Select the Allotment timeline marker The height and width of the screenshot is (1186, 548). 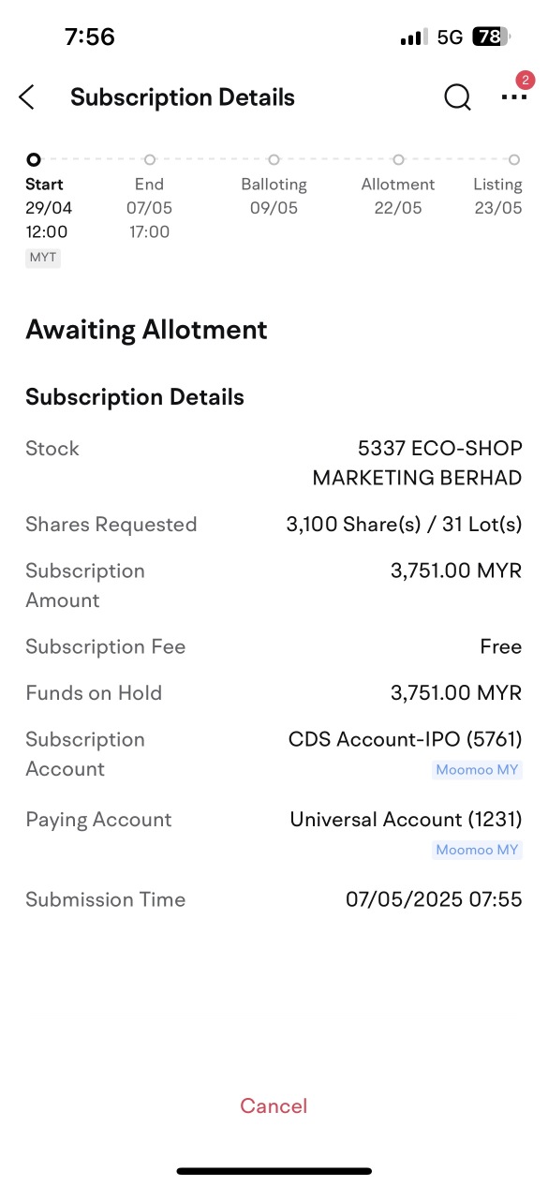398,160
